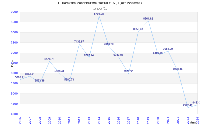Click the Anno x-axis label

[x=194, y=122]
